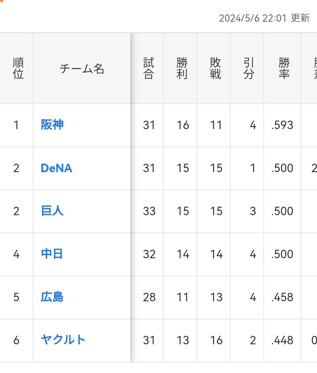Click 阪神's 16 wins cell
This screenshot has height=373, width=317.
(183, 125)
